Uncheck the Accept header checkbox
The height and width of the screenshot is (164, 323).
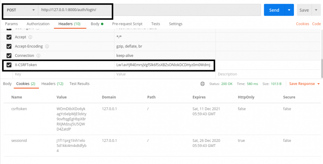[9, 37]
